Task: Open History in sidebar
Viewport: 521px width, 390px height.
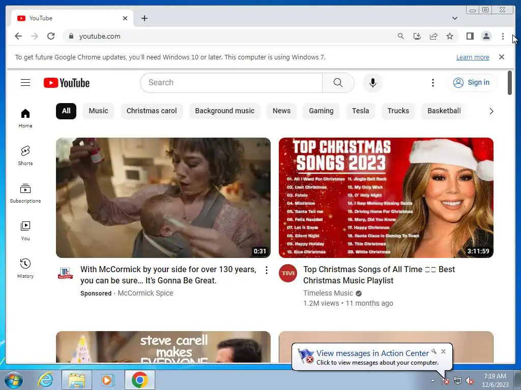Action: tap(25, 268)
